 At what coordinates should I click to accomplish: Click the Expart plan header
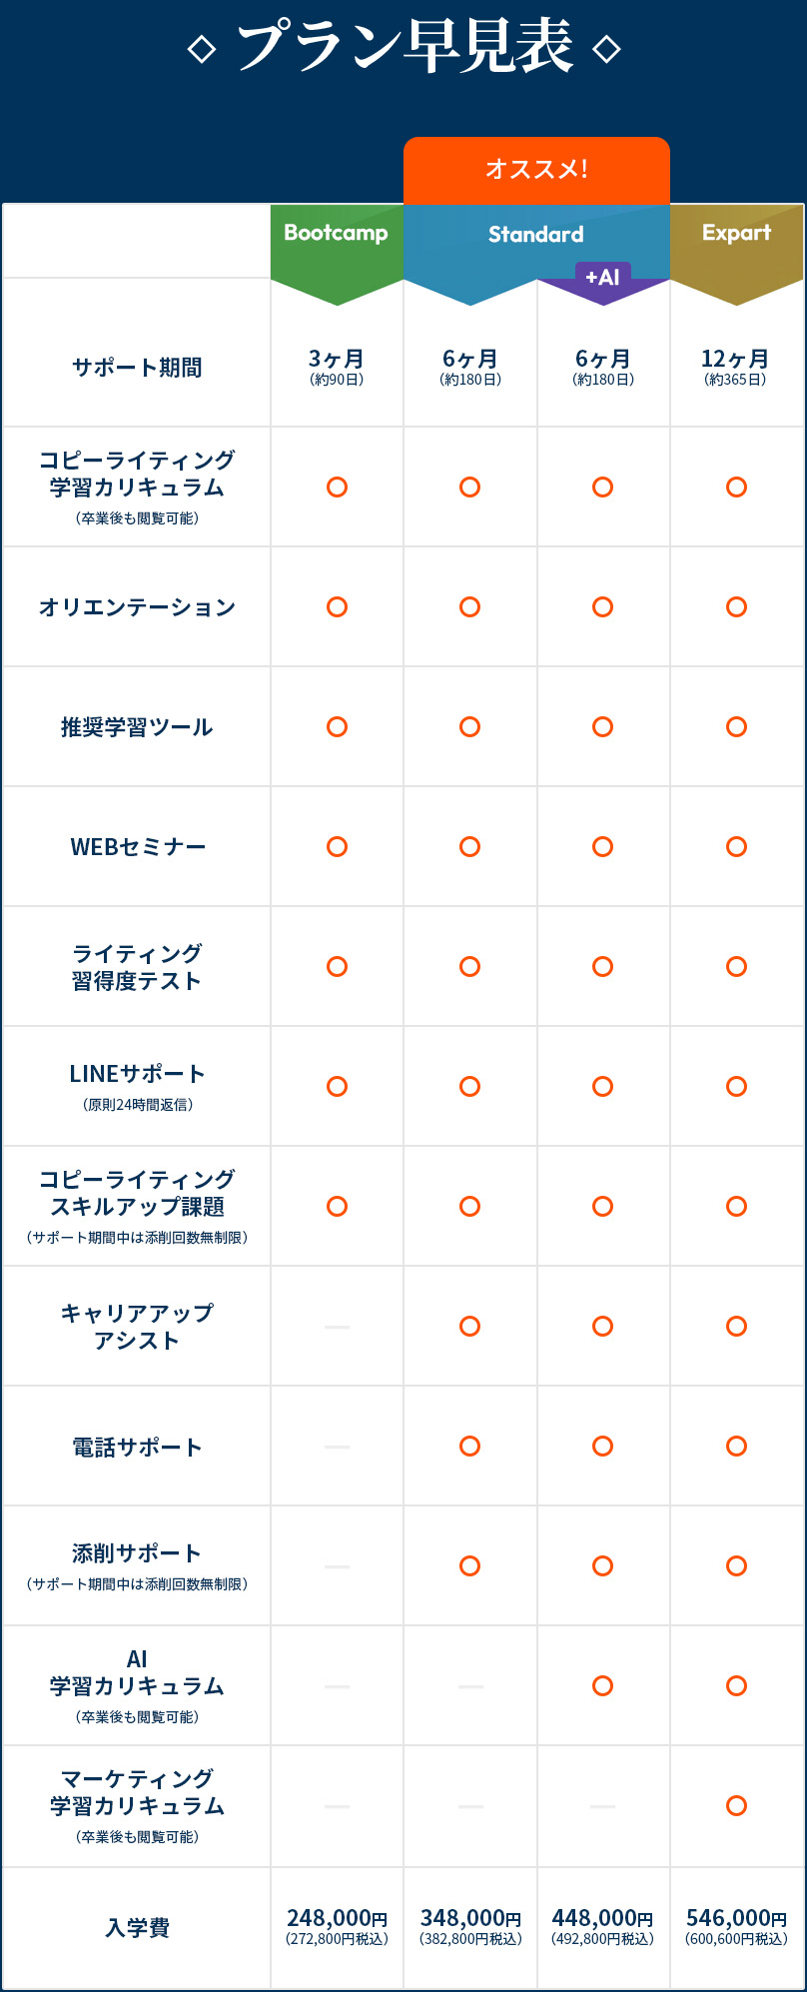[x=736, y=234]
